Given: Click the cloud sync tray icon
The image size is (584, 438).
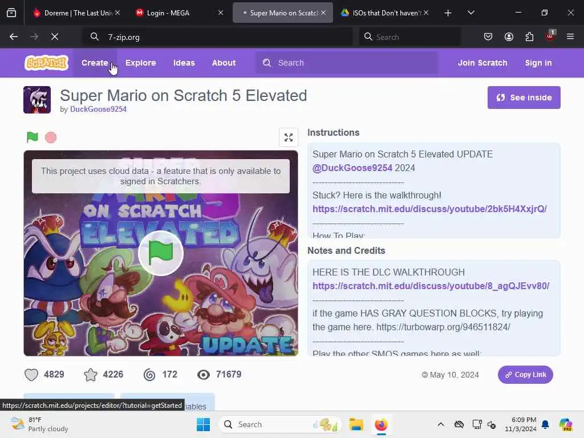Looking at the screenshot, I should [459, 424].
